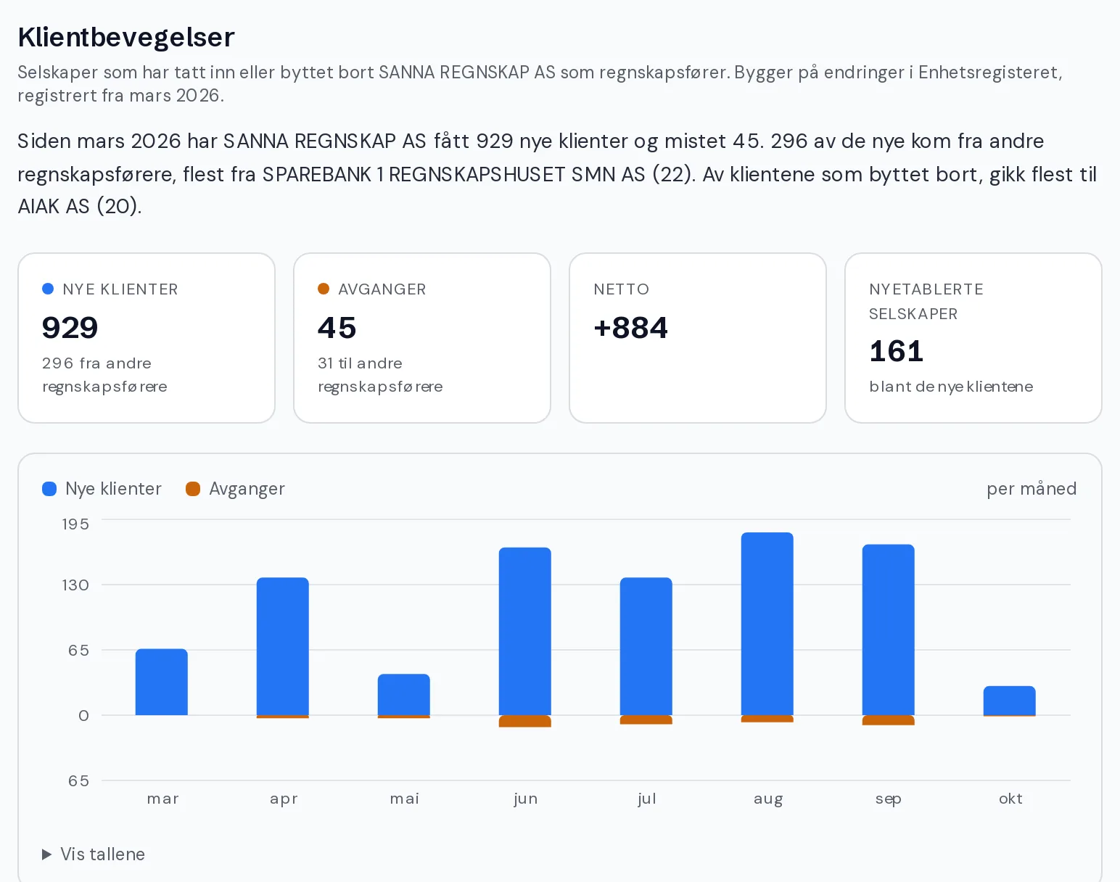1120x882 pixels.
Task: Click the orange departures bar for 'jul'
Action: tap(646, 720)
